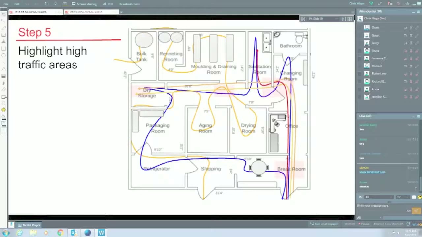
Task: Go to the next slide
Action: [x=344, y=19]
